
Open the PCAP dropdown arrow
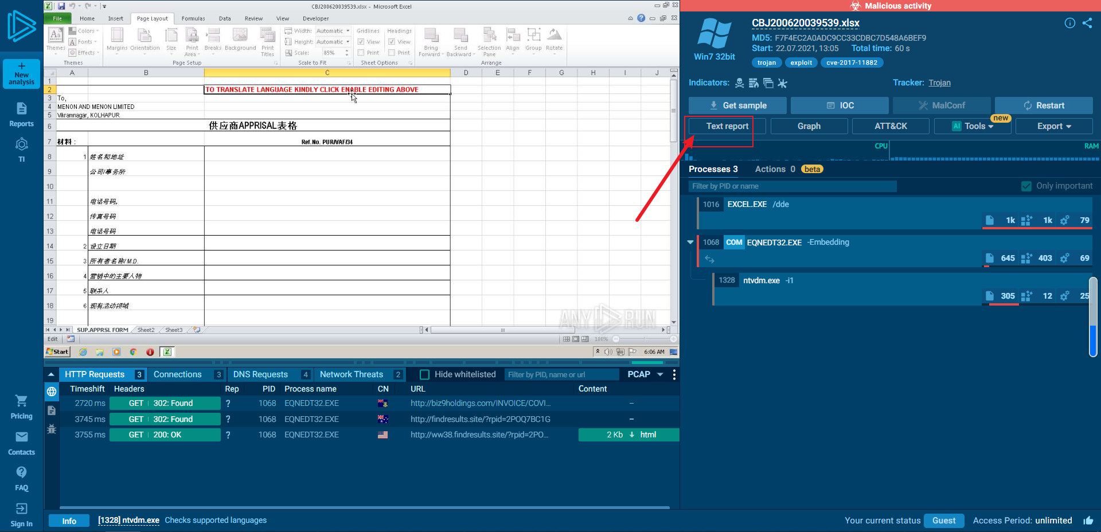coord(660,374)
